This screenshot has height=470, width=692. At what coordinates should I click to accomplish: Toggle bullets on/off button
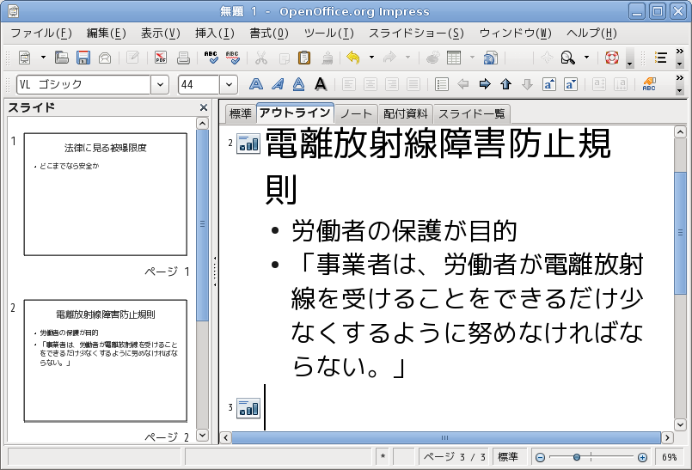tap(442, 84)
